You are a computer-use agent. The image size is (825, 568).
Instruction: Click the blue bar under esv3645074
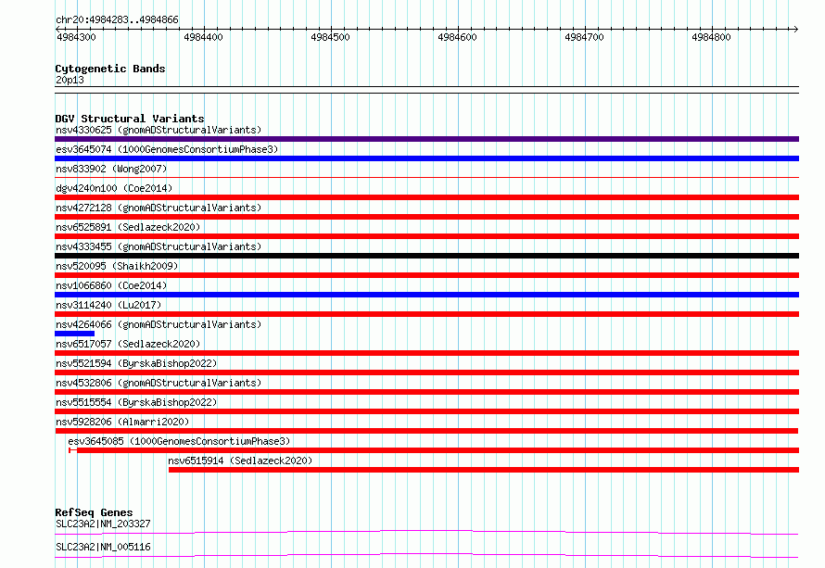click(x=426, y=158)
